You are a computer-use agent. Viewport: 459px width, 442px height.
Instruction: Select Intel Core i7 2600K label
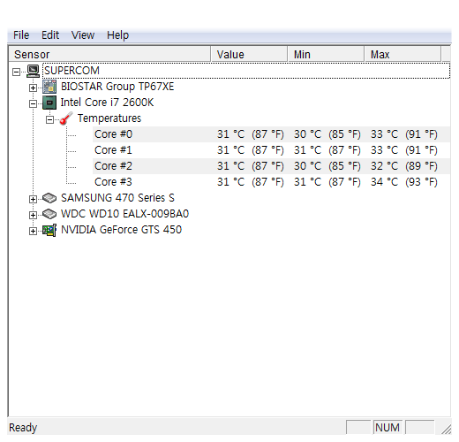tap(107, 103)
